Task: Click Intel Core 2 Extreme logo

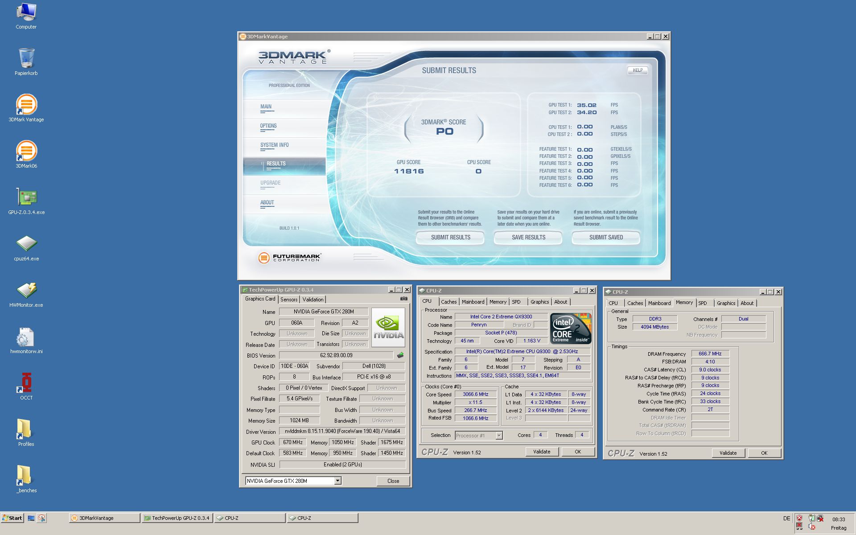Action: tap(571, 328)
